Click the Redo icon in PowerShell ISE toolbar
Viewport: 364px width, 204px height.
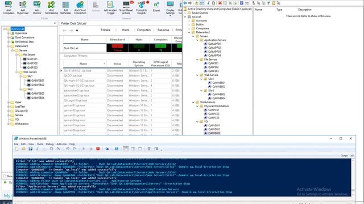tap(75, 148)
